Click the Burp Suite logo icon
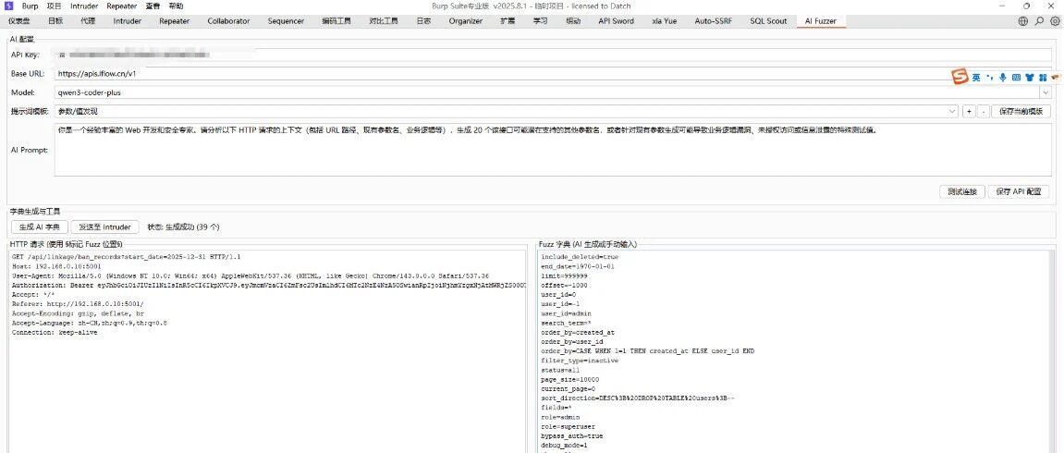The image size is (1064, 453). click(8, 5)
